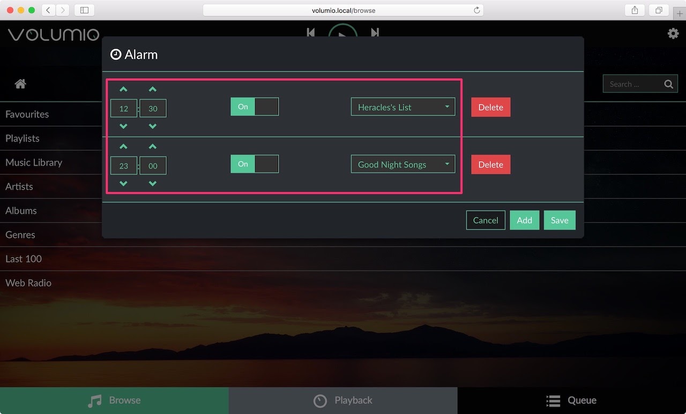Toggle off the 23:00 alarm switch
The image size is (686, 414).
click(255, 164)
